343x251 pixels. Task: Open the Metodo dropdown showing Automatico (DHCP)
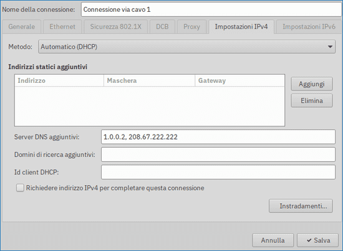coord(186,47)
